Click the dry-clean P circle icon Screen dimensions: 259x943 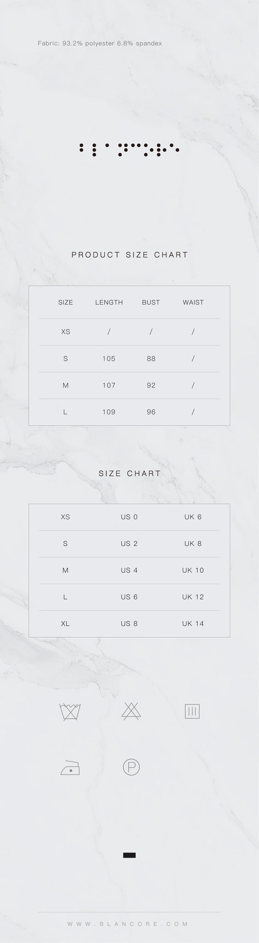(x=131, y=767)
